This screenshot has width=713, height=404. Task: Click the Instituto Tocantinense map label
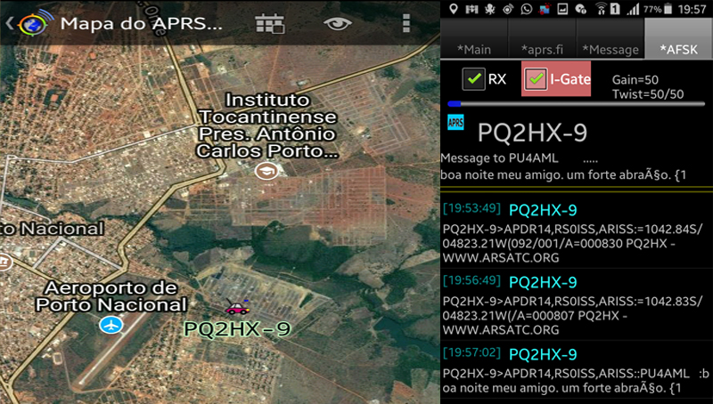pyautogui.click(x=267, y=125)
